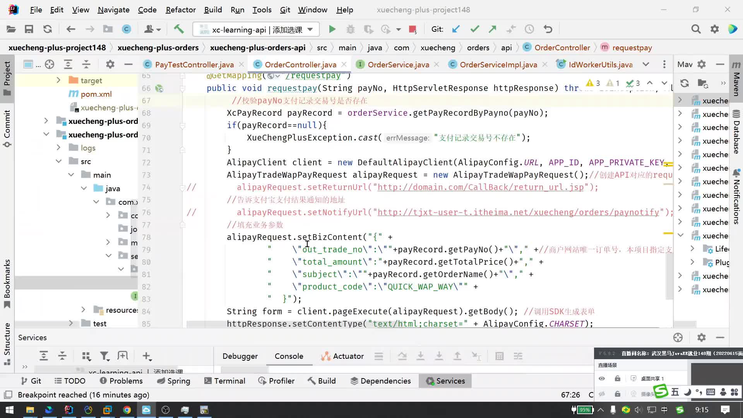Show hidden editor tabs dropdown
The image size is (743, 418).
click(x=645, y=64)
